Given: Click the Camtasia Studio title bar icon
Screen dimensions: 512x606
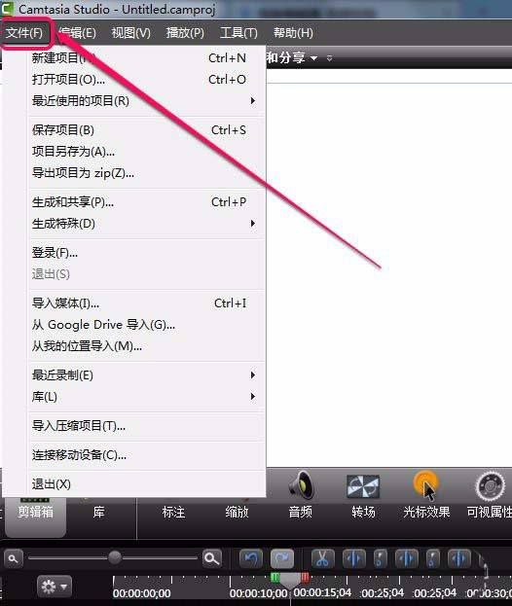Looking at the screenshot, I should point(7,9).
